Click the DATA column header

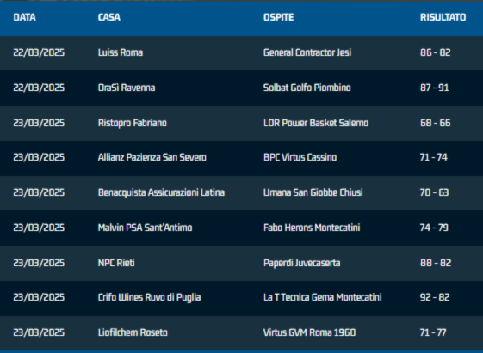[x=25, y=17]
